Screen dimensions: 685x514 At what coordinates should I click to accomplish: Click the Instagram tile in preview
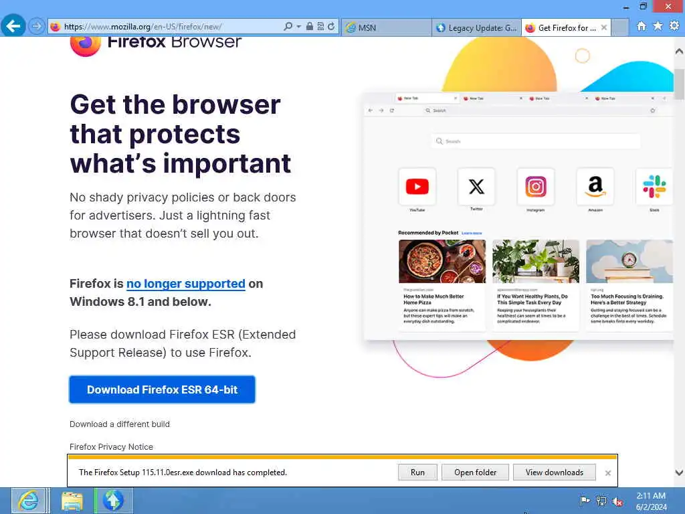(536, 187)
